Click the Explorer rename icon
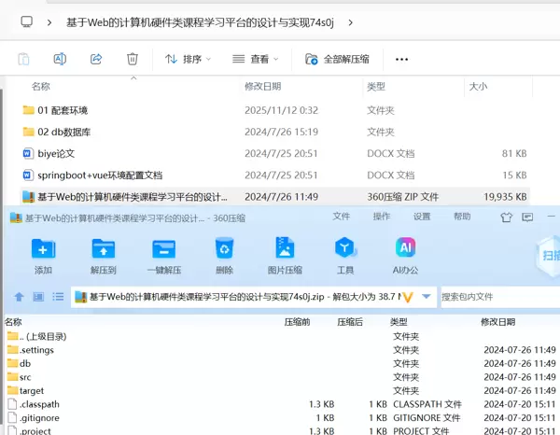This screenshot has height=435, width=560. tap(60, 59)
